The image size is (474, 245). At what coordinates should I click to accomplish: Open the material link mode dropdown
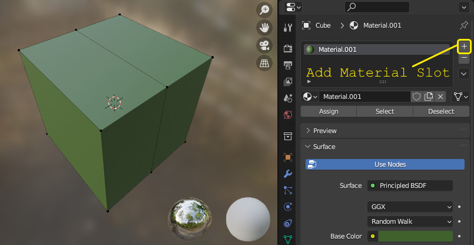460,97
